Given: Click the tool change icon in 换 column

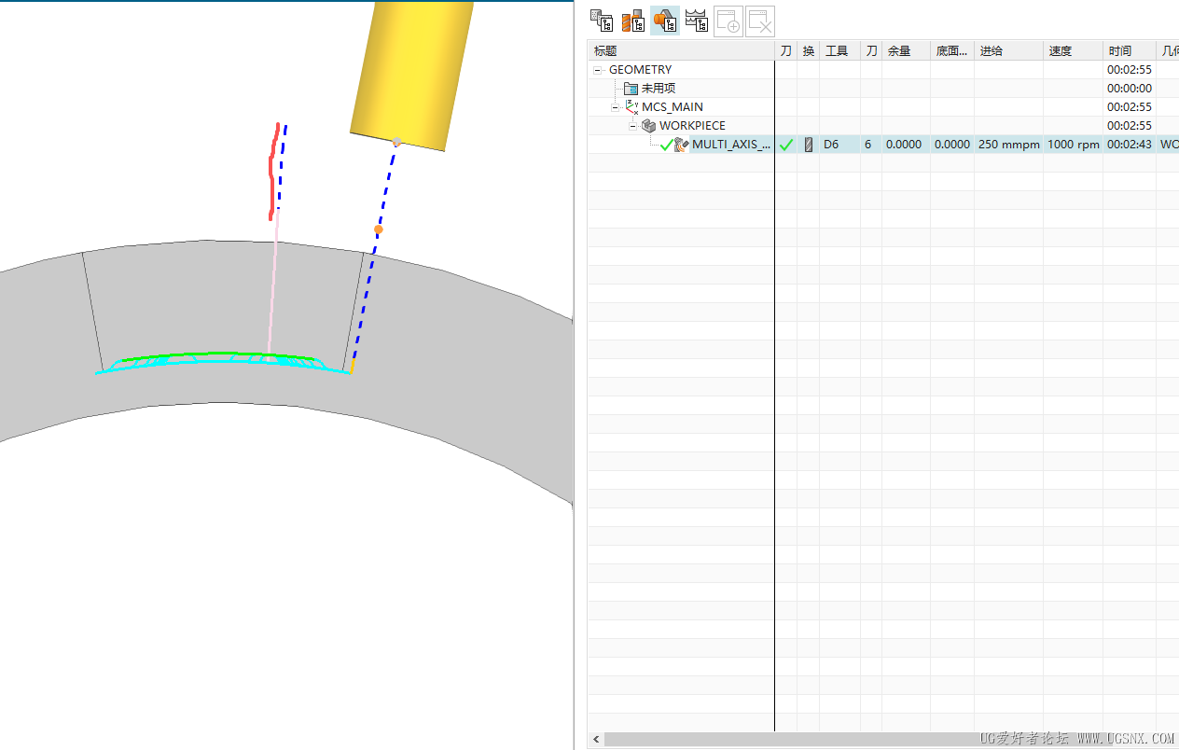Looking at the screenshot, I should (809, 145).
